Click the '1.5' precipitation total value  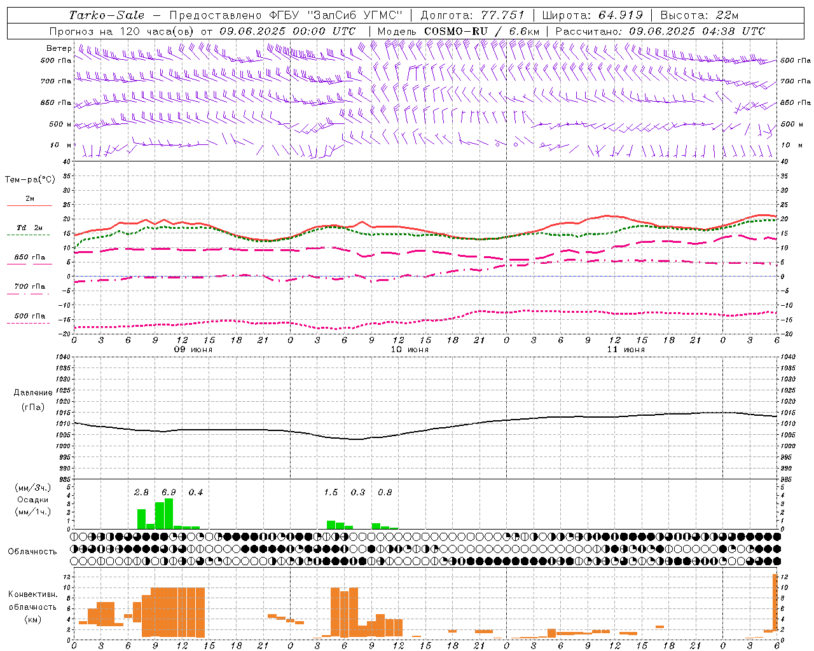pos(331,492)
